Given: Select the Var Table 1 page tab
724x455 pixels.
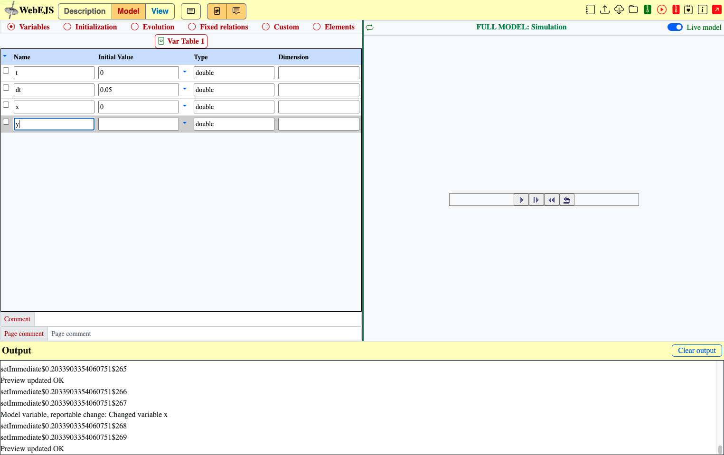Looking at the screenshot, I should [181, 41].
